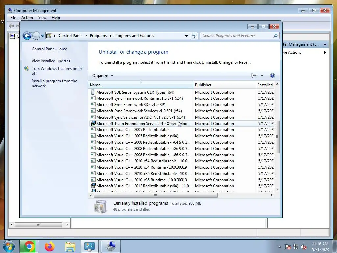Sort by the Installed On column header
The height and width of the screenshot is (253, 337).
(x=266, y=85)
